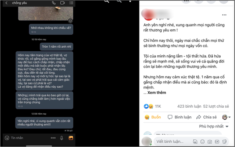Expand post with Xem thêm
This screenshot has height=147, width=235.
tap(157, 93)
